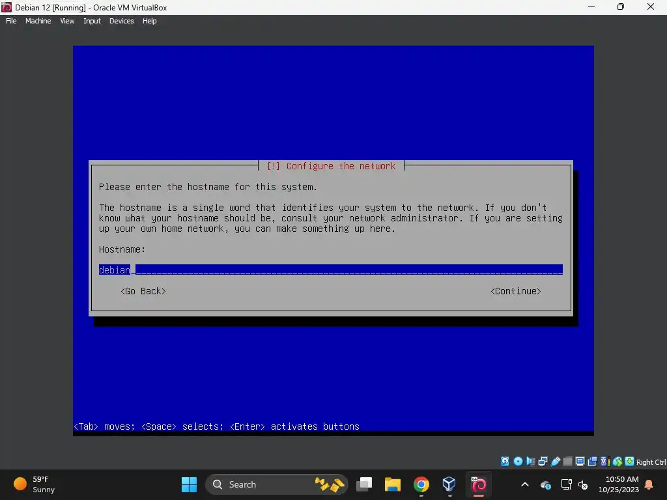This screenshot has height=500, width=667.
Task: Open the Windows Start menu
Action: point(189,484)
